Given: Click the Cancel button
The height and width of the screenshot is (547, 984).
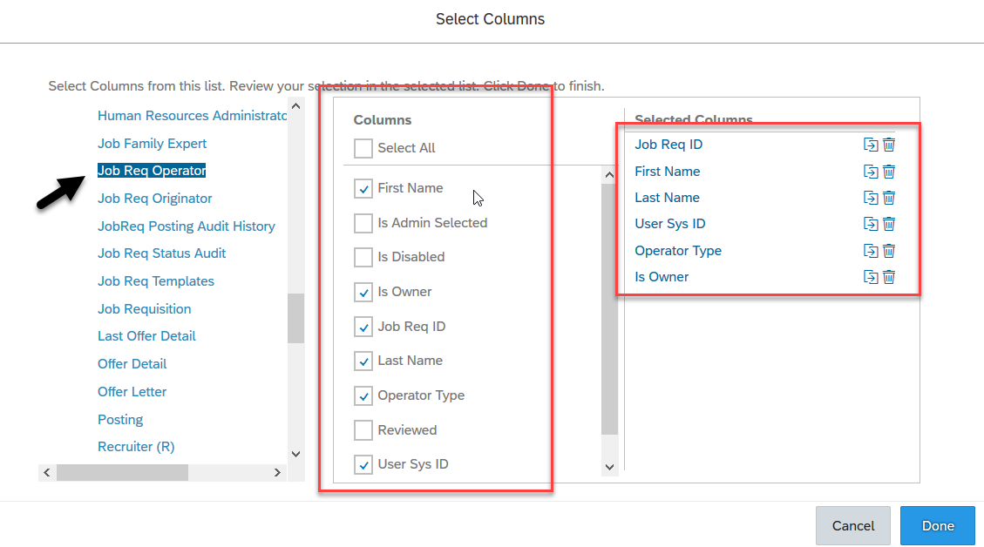Looking at the screenshot, I should [853, 526].
